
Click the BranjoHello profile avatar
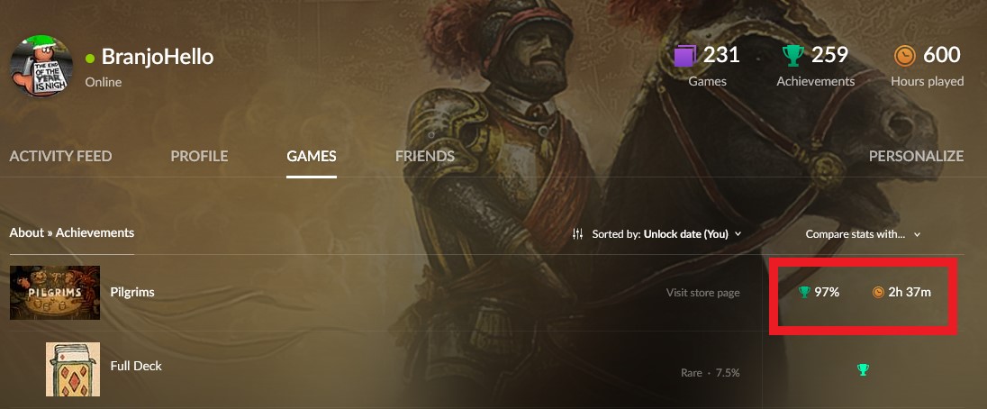[x=41, y=66]
